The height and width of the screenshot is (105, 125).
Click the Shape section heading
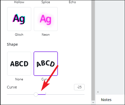(x=12, y=44)
